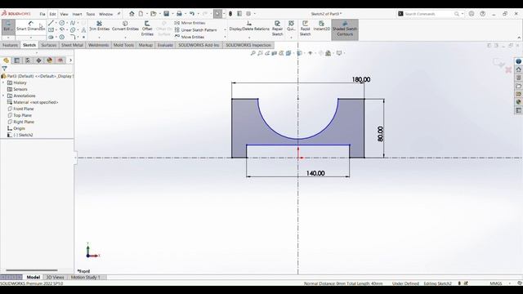The width and height of the screenshot is (523, 294).
Task: Click Convert Entities
Action: point(125,25)
